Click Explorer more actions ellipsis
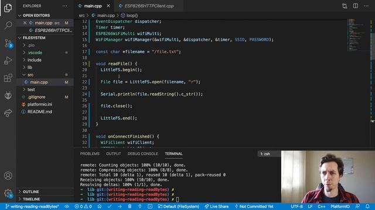The image size is (375, 210). (65, 6)
